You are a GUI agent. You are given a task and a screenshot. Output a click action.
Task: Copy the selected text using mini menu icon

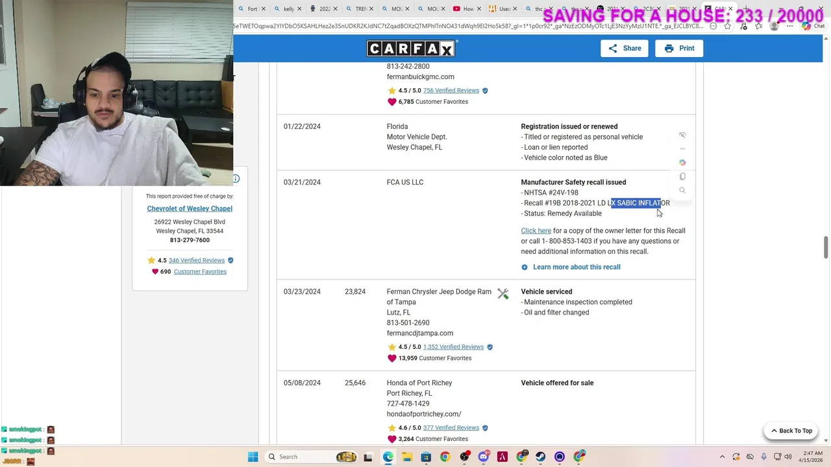pos(682,176)
